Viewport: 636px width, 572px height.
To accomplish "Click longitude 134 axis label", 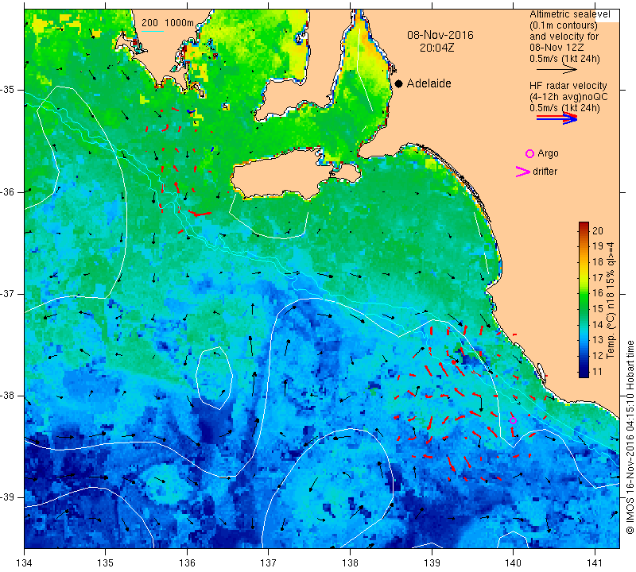I will pos(25,563).
